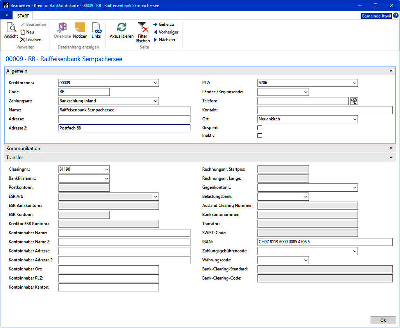
Task: Click into the Kontoinhaber Name field
Action: click(x=124, y=233)
